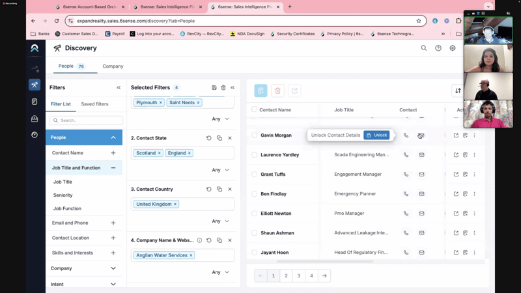Click the export button above the table

[295, 91]
